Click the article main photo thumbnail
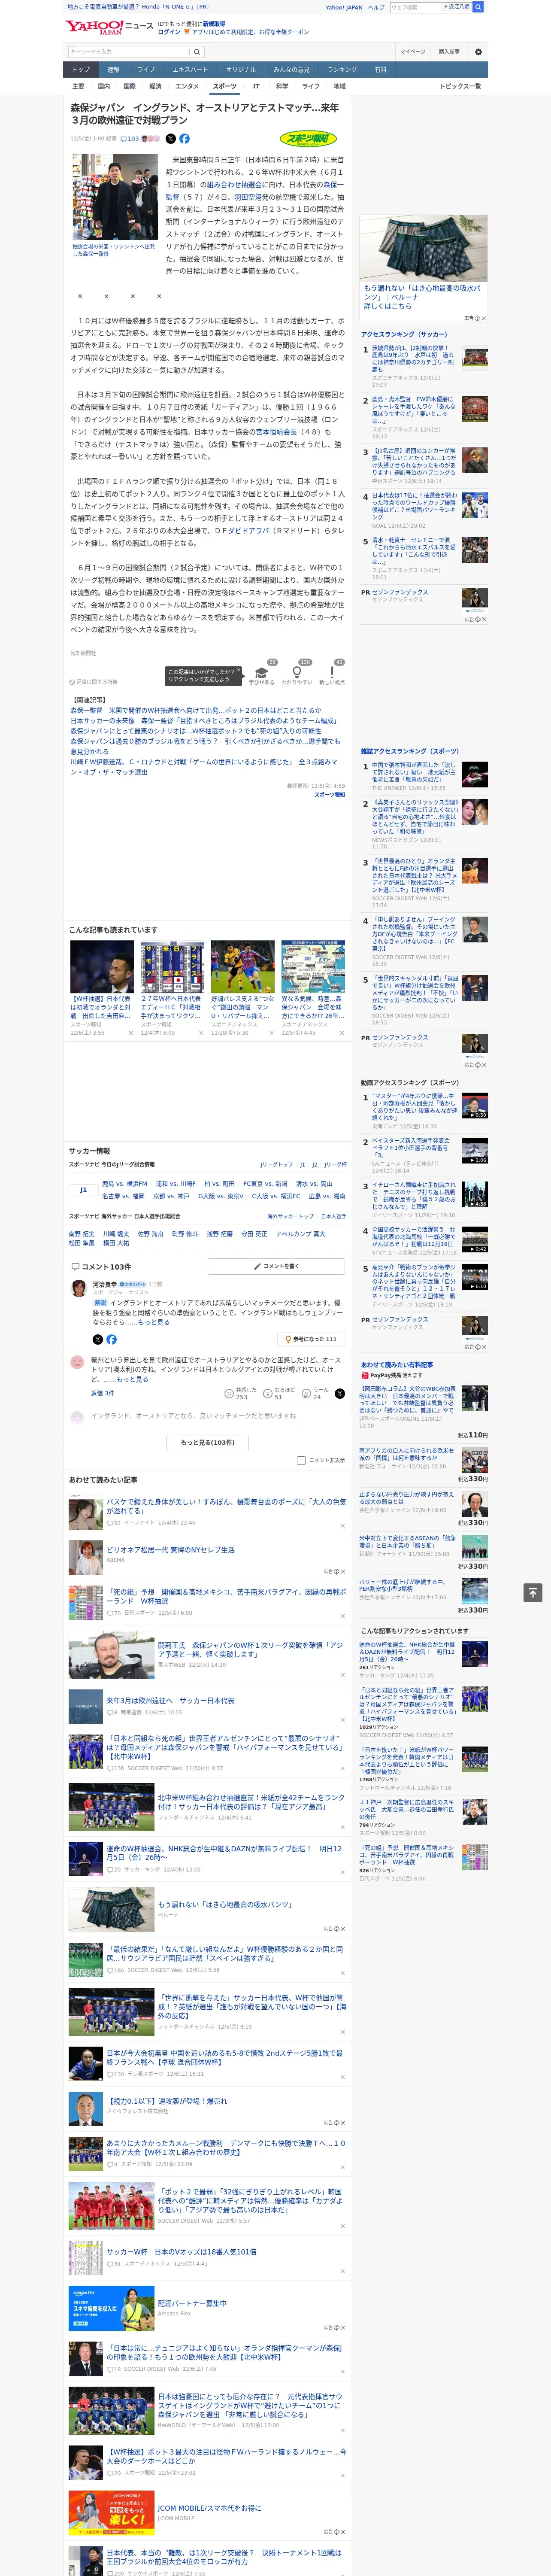Screen dimensions: 551x2576 coord(114,197)
